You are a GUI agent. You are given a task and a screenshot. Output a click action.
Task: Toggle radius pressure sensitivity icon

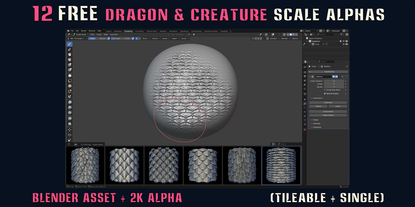[109, 39]
